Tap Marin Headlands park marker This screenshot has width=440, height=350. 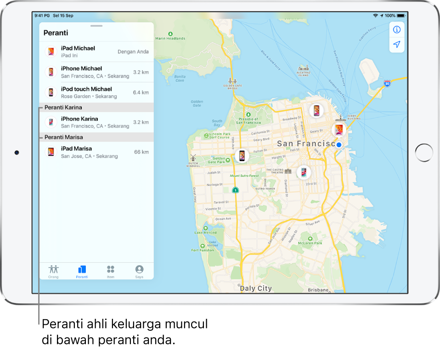point(170,34)
